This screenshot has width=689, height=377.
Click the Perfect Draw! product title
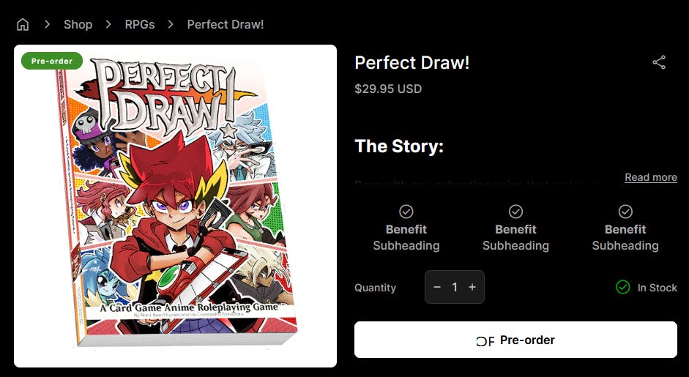pyautogui.click(x=411, y=63)
